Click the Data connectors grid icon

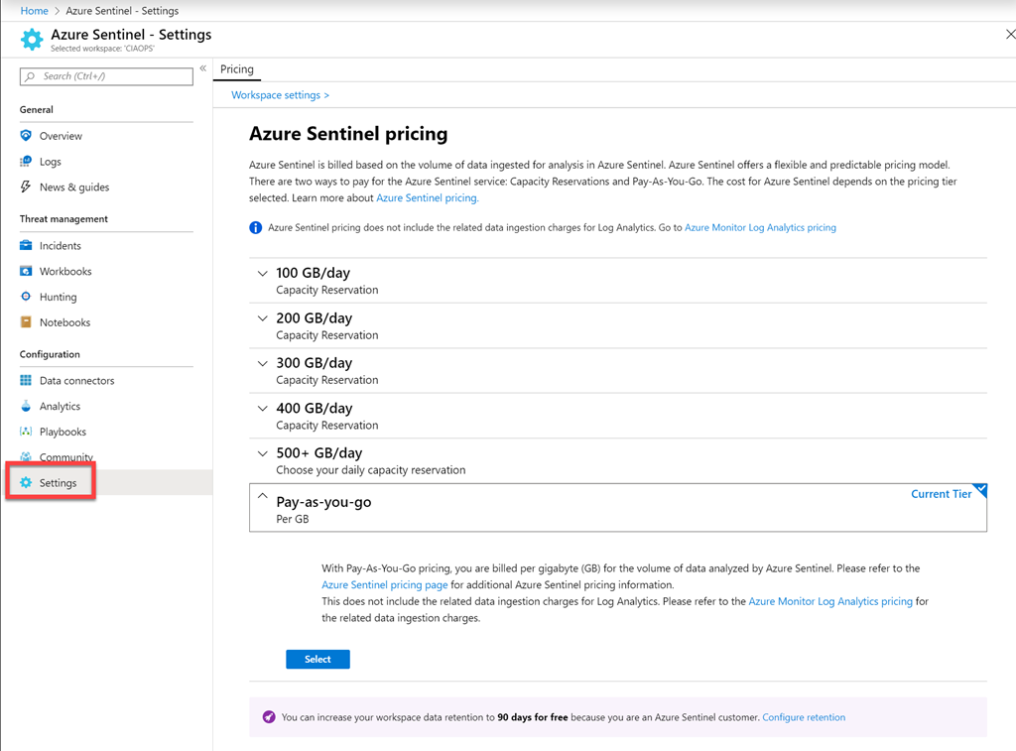[x=26, y=381]
